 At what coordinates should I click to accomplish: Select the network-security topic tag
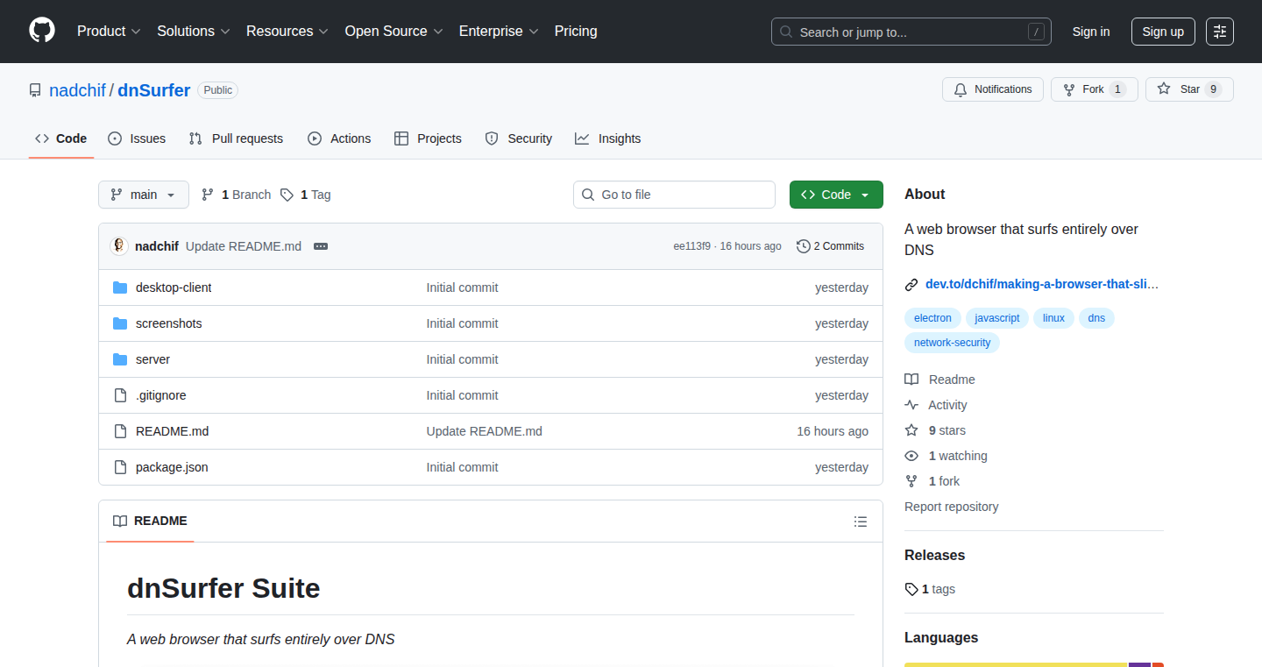pyautogui.click(x=952, y=343)
